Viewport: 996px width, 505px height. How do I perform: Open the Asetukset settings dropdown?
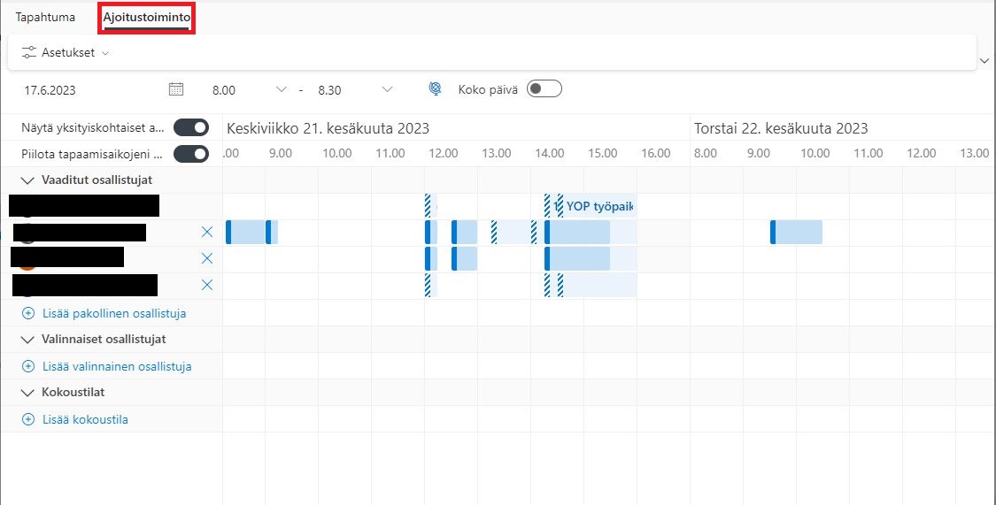[x=66, y=53]
